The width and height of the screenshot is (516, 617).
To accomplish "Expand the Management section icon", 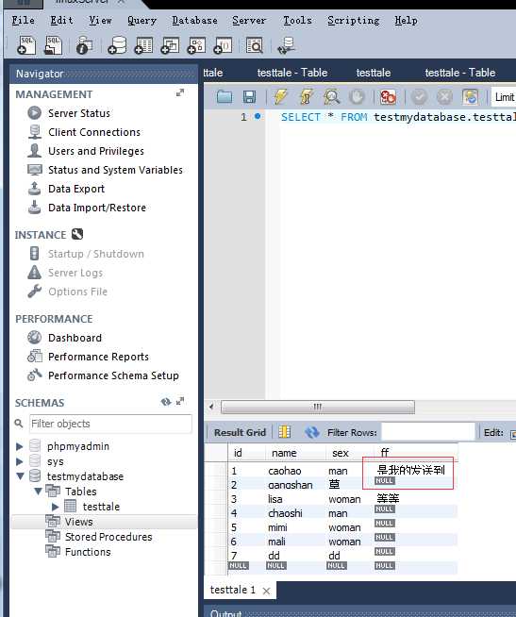I will (x=180, y=92).
